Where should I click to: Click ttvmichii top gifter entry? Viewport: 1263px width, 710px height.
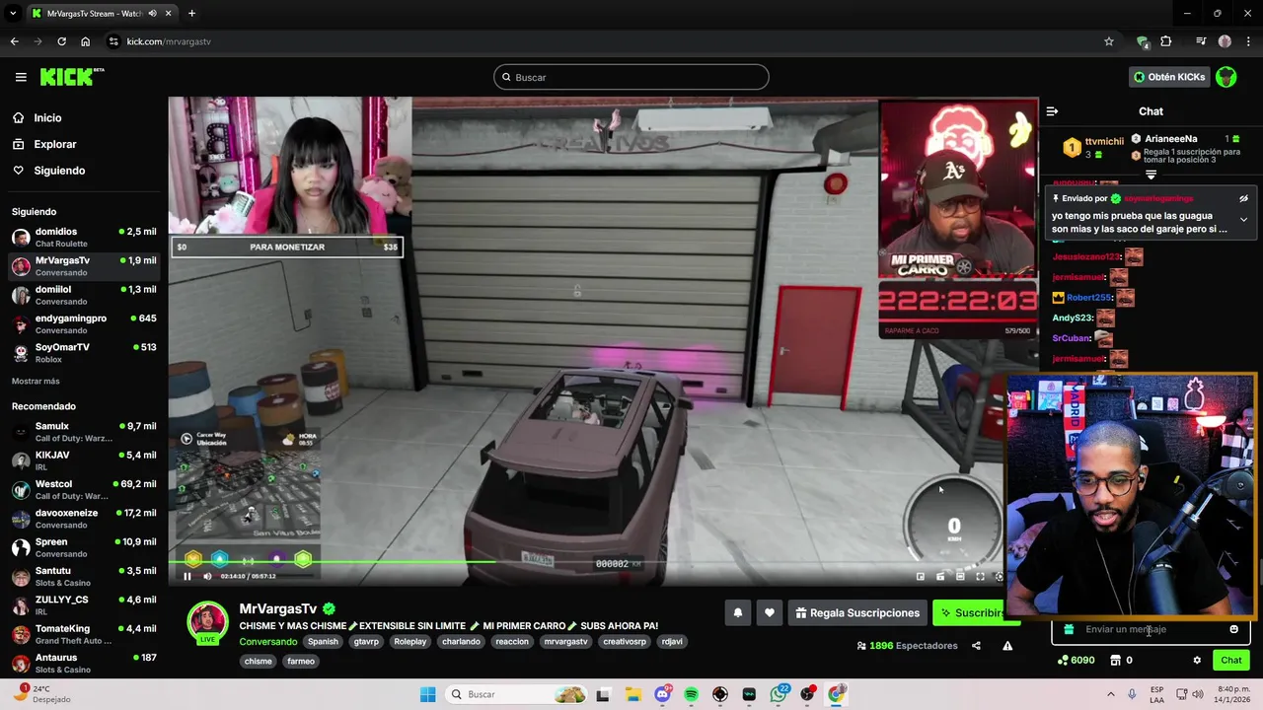[x=1093, y=147]
